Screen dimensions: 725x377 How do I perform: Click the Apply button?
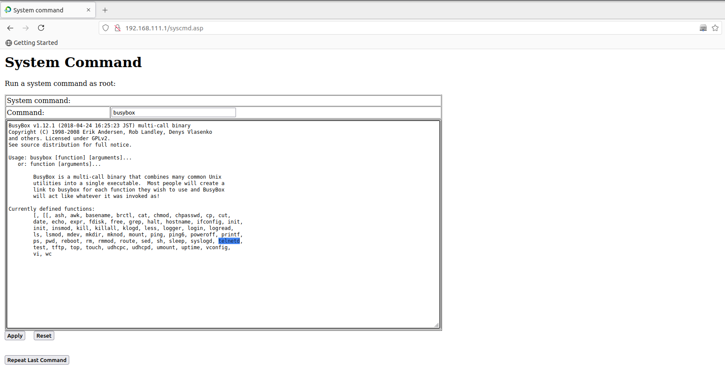click(x=15, y=336)
